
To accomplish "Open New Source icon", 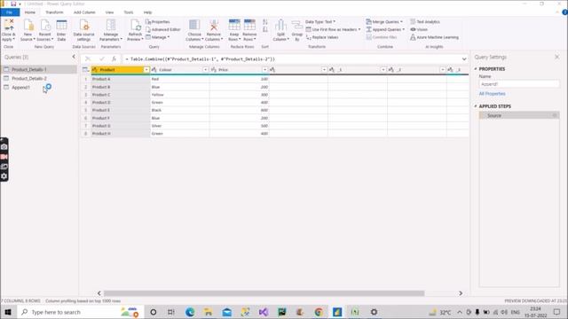I will [x=28, y=26].
